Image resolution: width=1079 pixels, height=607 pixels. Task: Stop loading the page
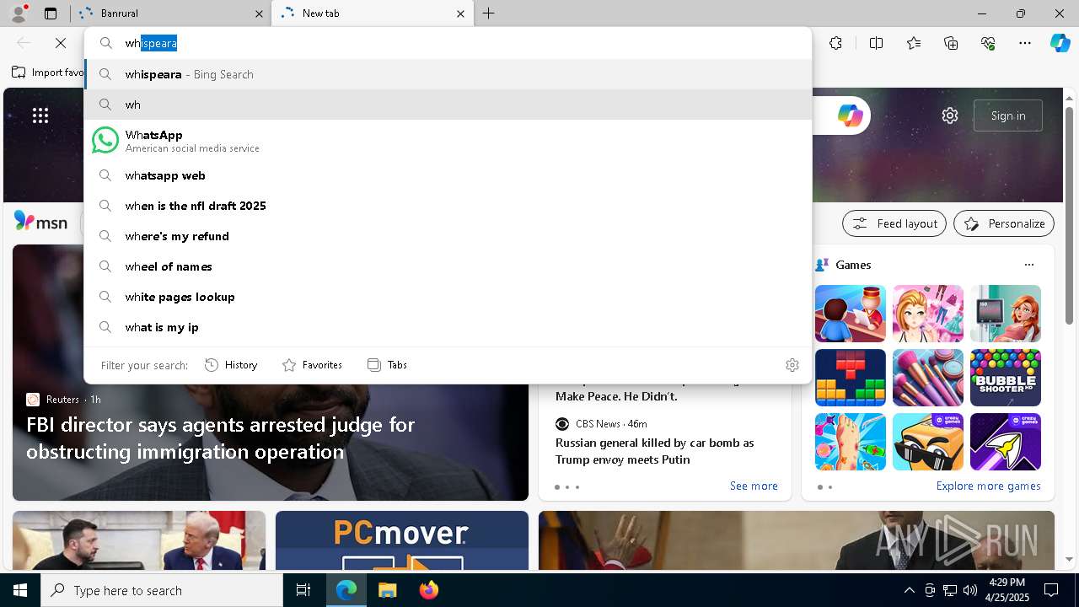(x=61, y=43)
